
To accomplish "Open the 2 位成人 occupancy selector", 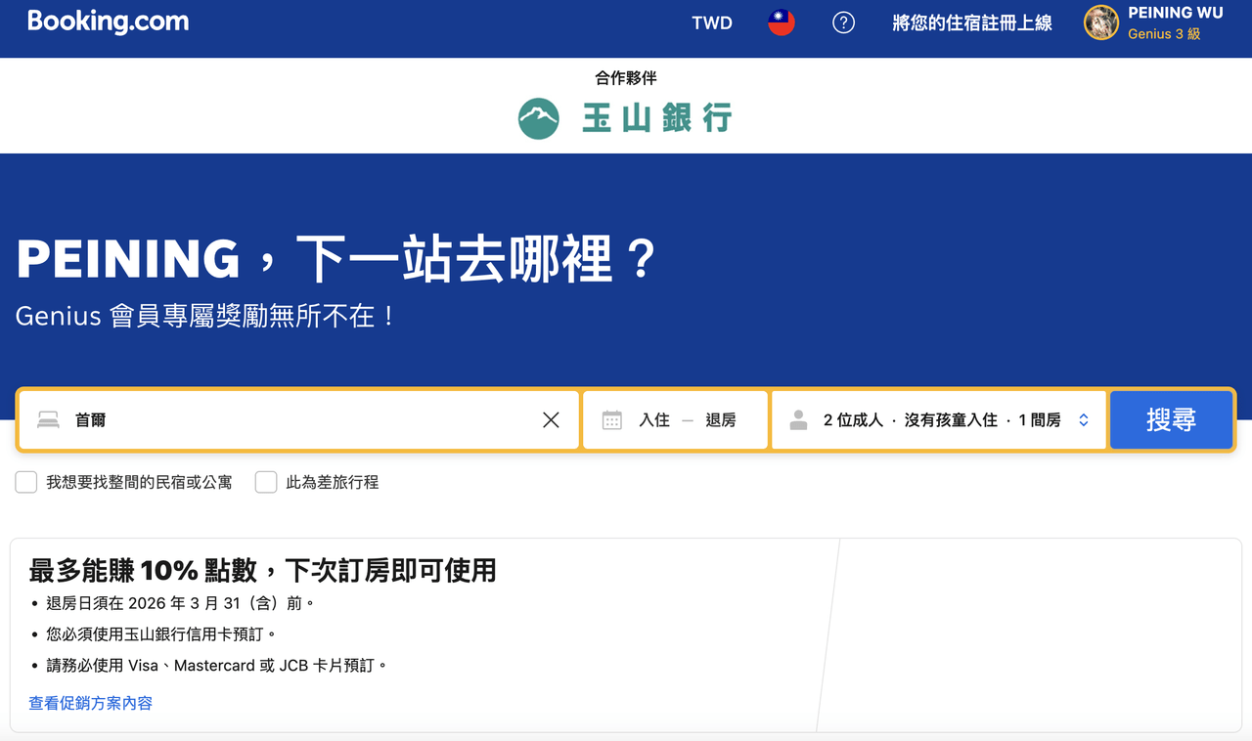I will pyautogui.click(x=939, y=420).
